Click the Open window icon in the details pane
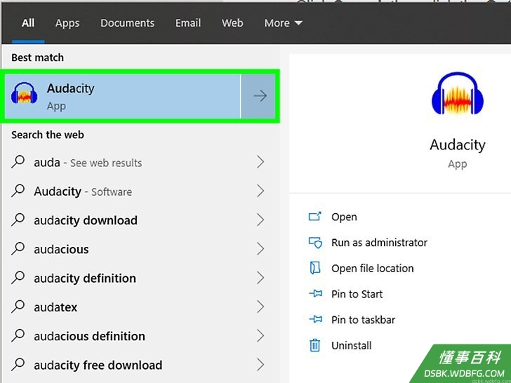This screenshot has width=511, height=383. (314, 216)
